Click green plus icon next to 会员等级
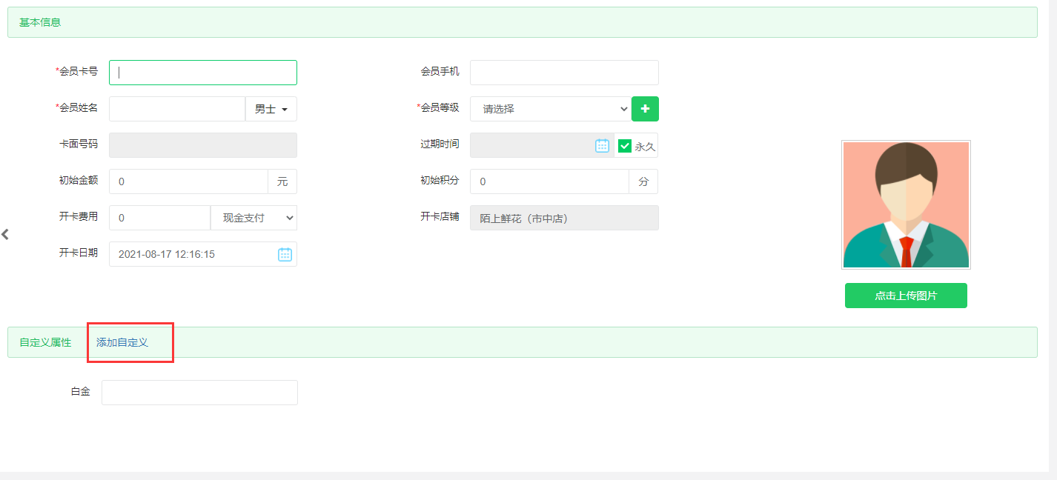The image size is (1057, 480). tap(645, 109)
